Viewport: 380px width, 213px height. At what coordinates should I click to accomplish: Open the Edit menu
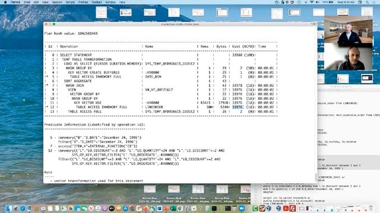click(x=36, y=2)
